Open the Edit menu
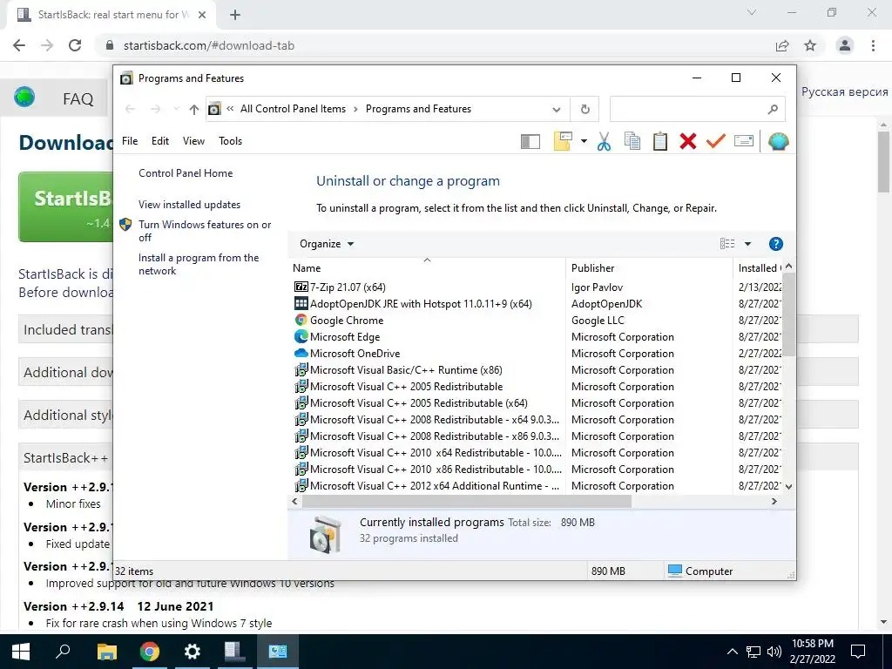This screenshot has height=669, width=892. pos(160,141)
